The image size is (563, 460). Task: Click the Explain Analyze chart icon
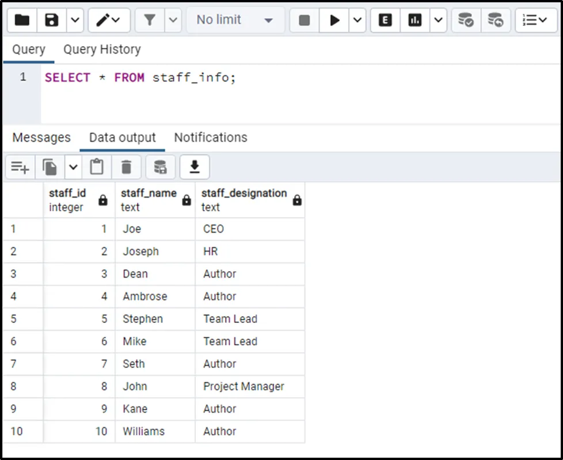(x=414, y=21)
